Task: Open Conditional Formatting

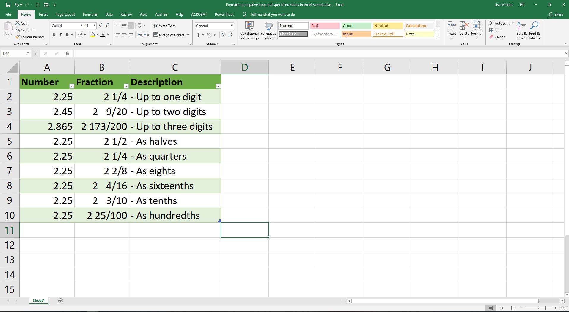Action: point(249,31)
